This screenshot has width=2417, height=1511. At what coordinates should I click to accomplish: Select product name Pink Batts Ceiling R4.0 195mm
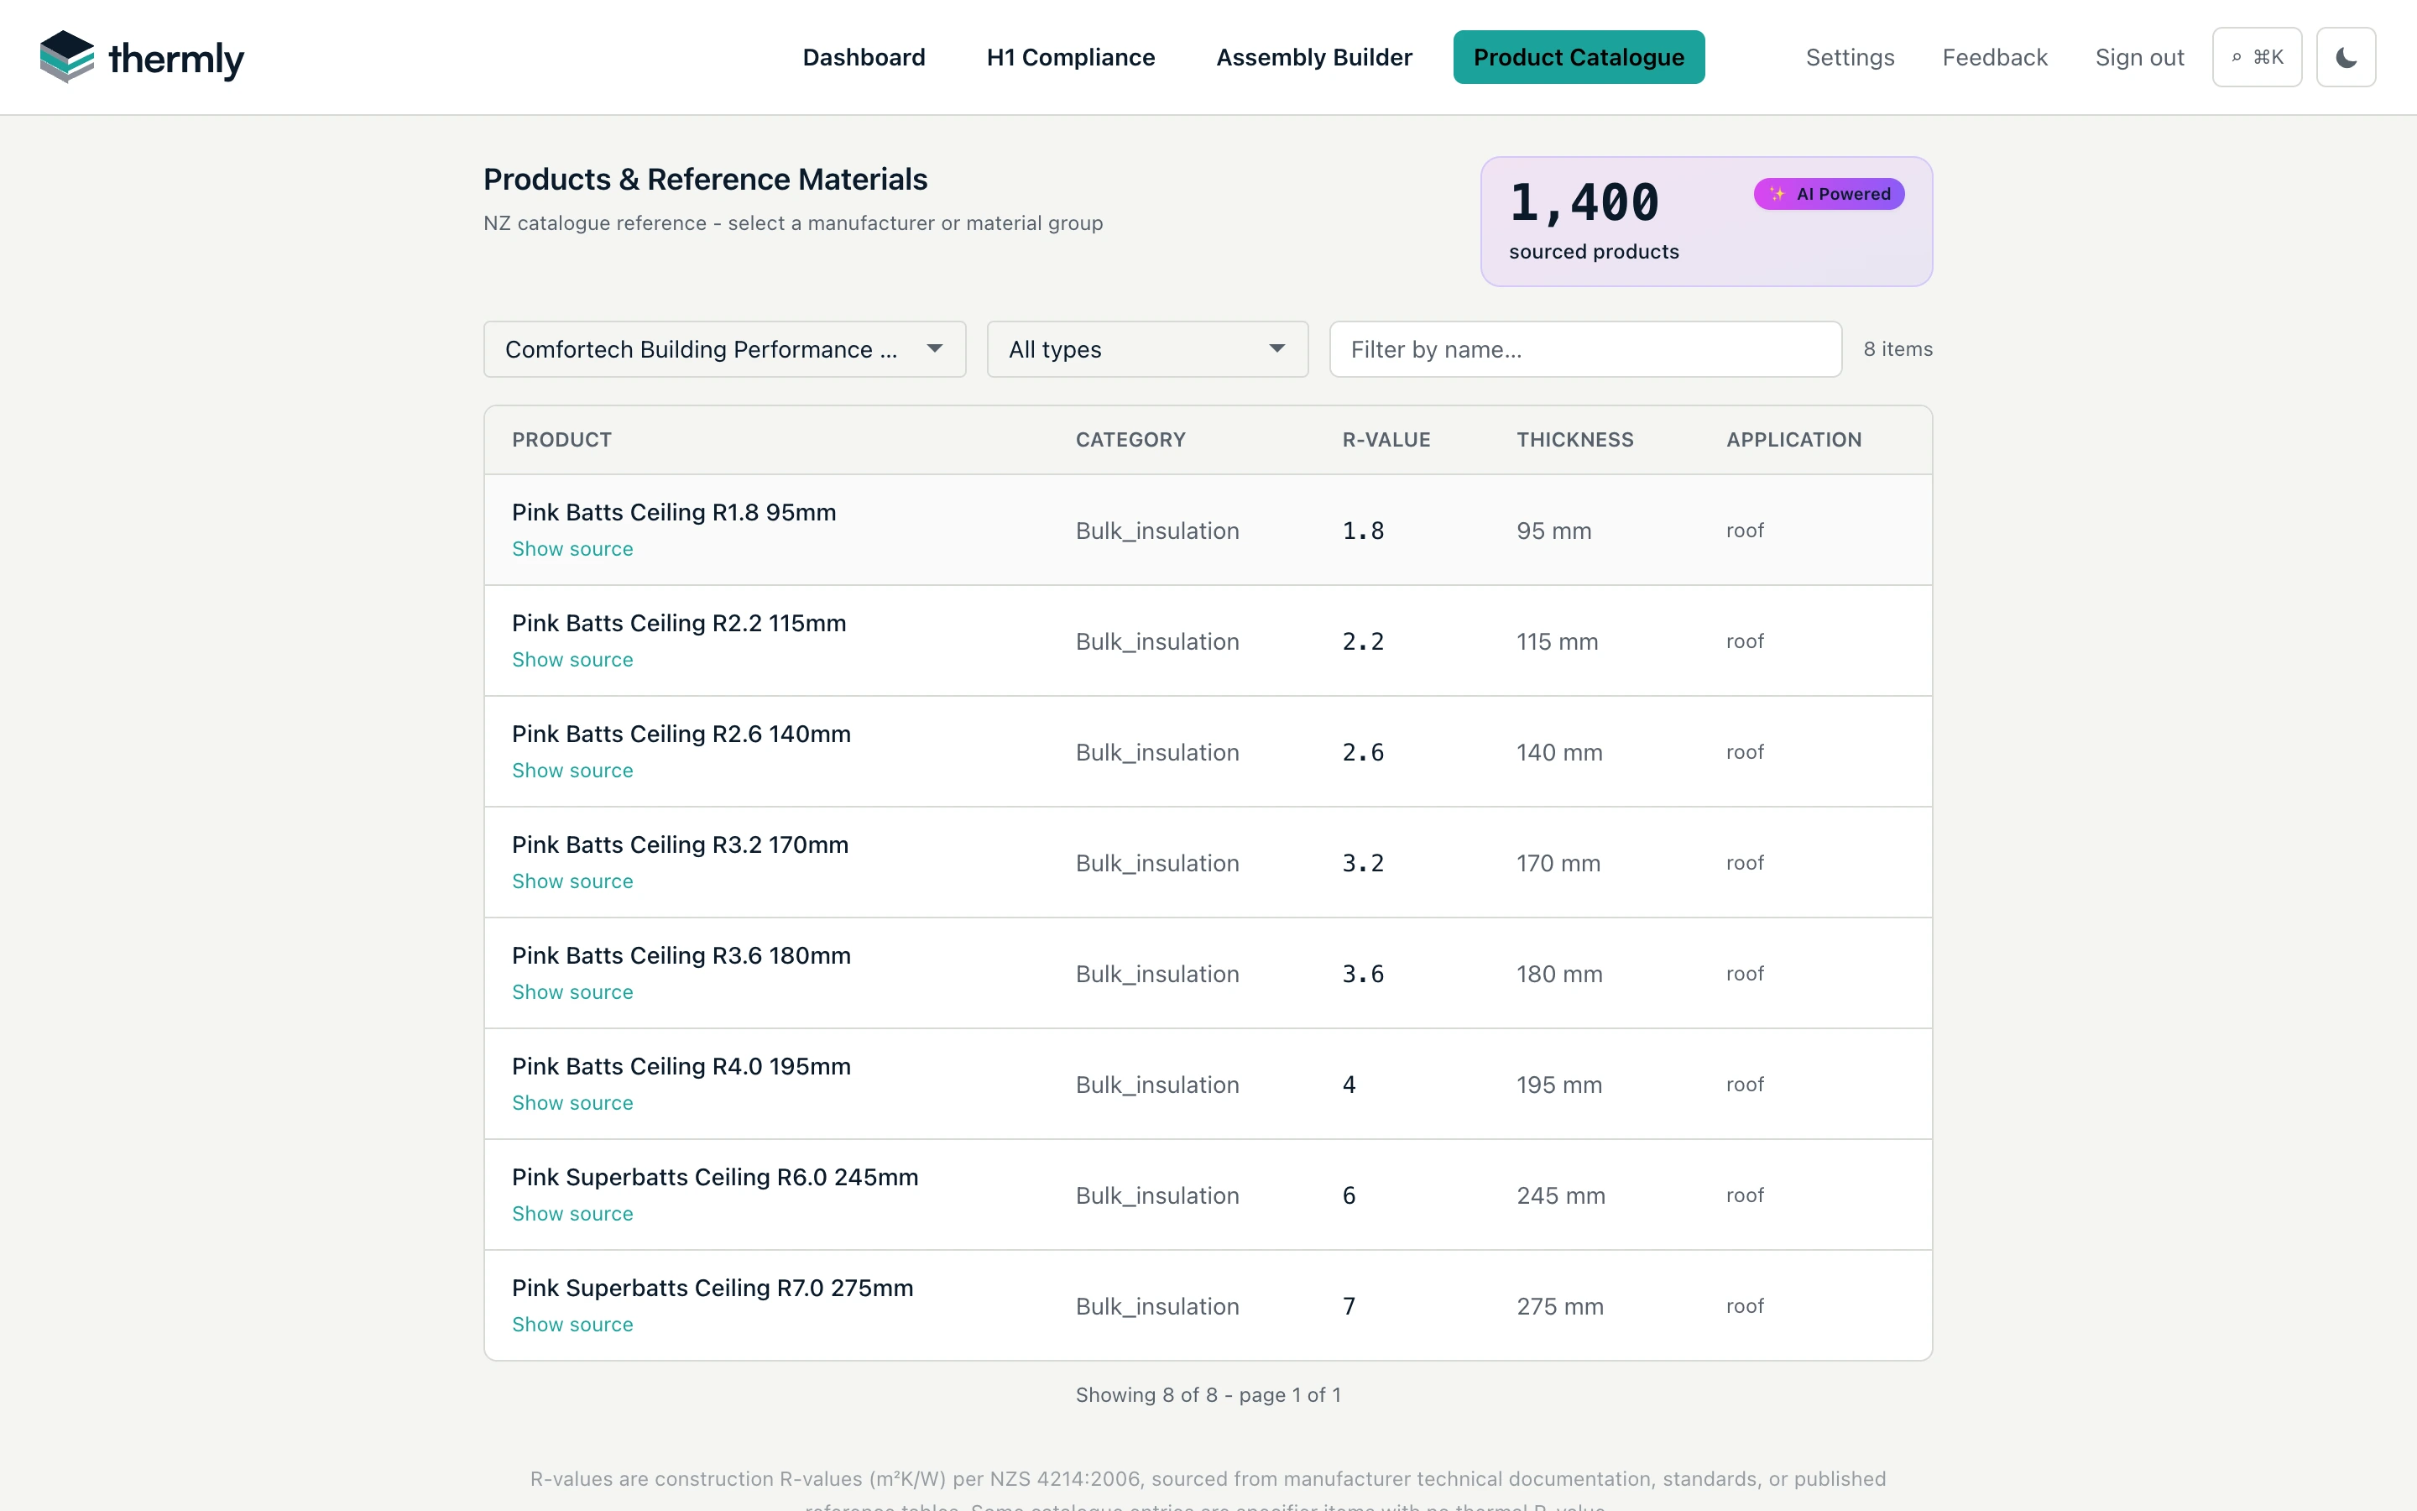(681, 1067)
